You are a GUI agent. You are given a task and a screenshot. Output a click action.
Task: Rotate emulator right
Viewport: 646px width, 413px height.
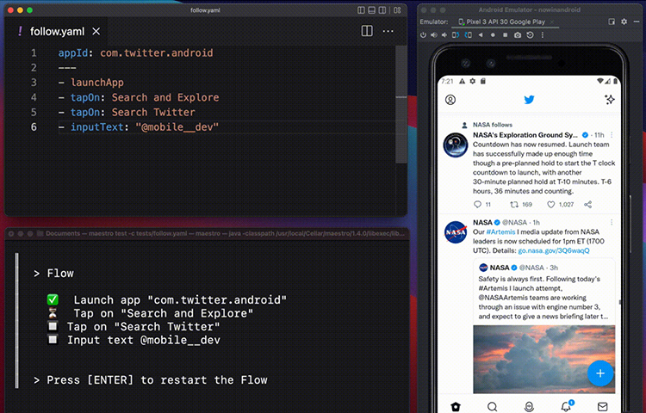[x=468, y=35]
